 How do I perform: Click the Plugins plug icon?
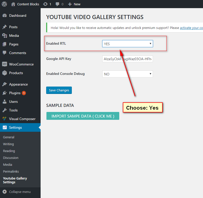(x=5, y=93)
